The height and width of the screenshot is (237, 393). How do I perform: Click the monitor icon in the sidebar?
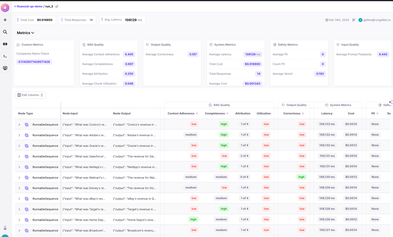pyautogui.click(x=5, y=68)
